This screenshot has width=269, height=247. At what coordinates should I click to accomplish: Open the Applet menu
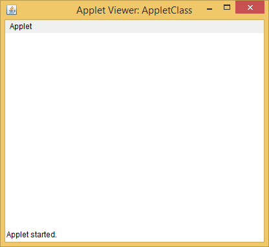21,27
